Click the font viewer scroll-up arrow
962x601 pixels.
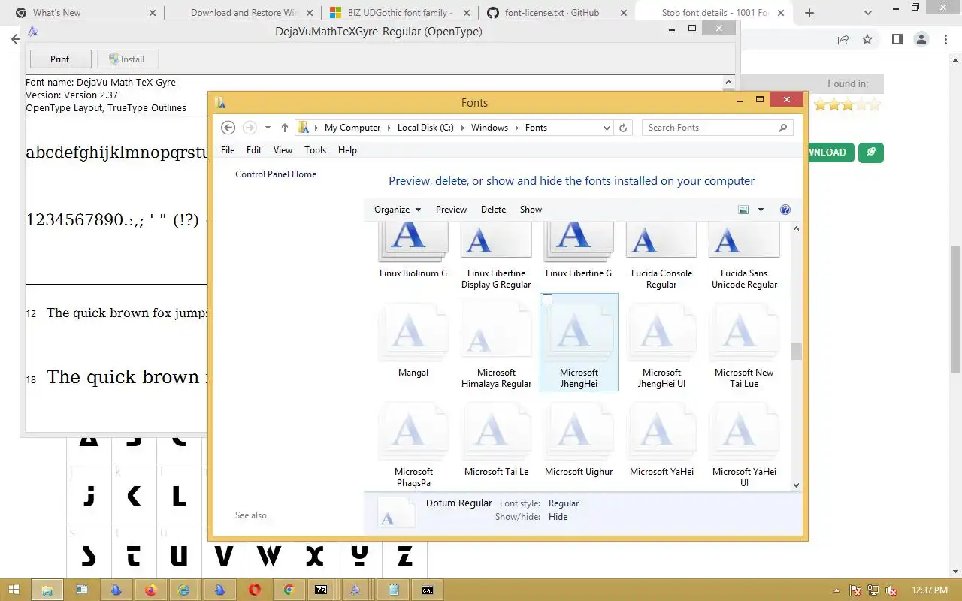point(729,83)
